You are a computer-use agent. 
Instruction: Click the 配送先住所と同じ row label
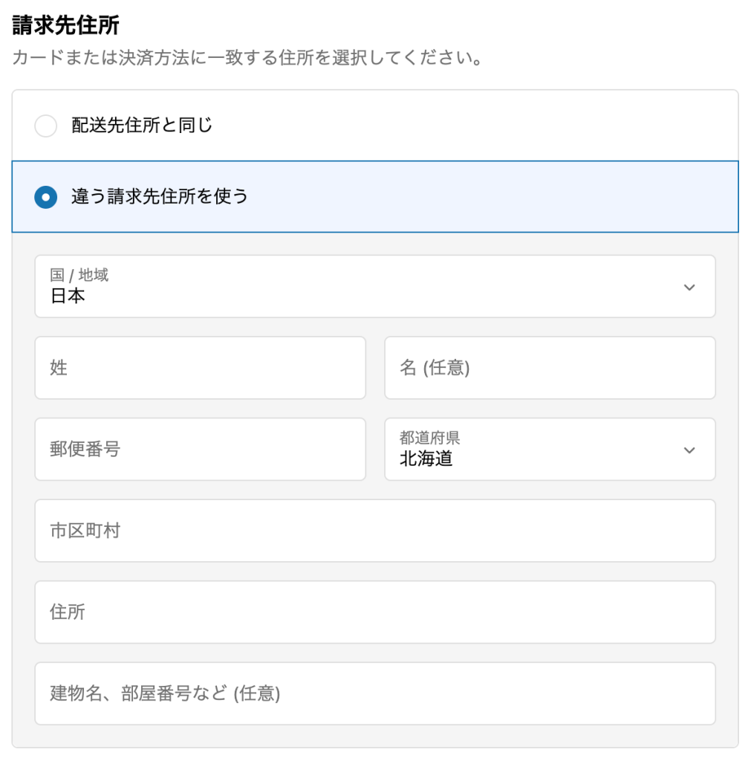click(115, 126)
